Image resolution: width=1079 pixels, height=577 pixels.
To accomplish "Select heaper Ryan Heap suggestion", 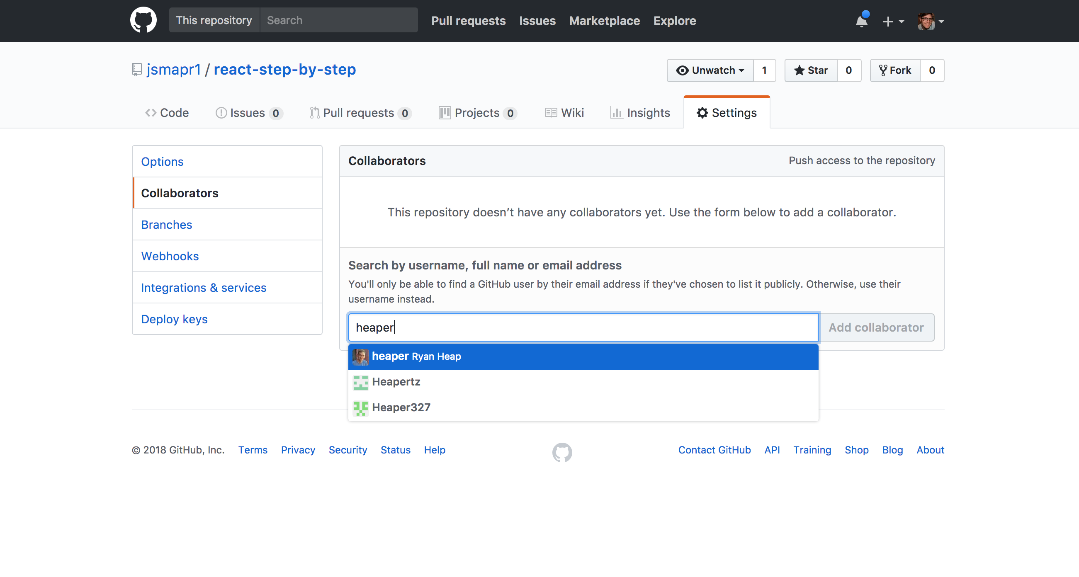I will pyautogui.click(x=583, y=356).
